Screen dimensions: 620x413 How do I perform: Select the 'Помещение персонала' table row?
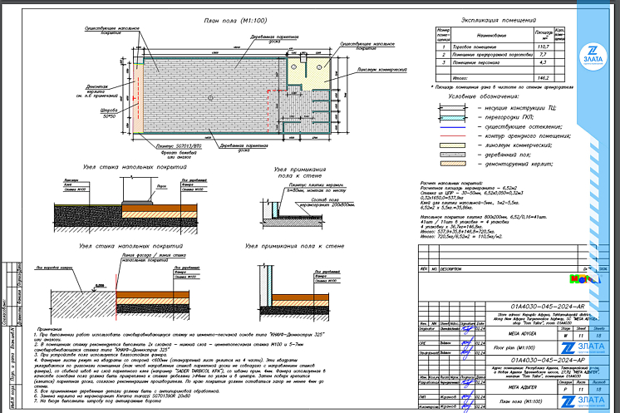pyautogui.click(x=482, y=62)
